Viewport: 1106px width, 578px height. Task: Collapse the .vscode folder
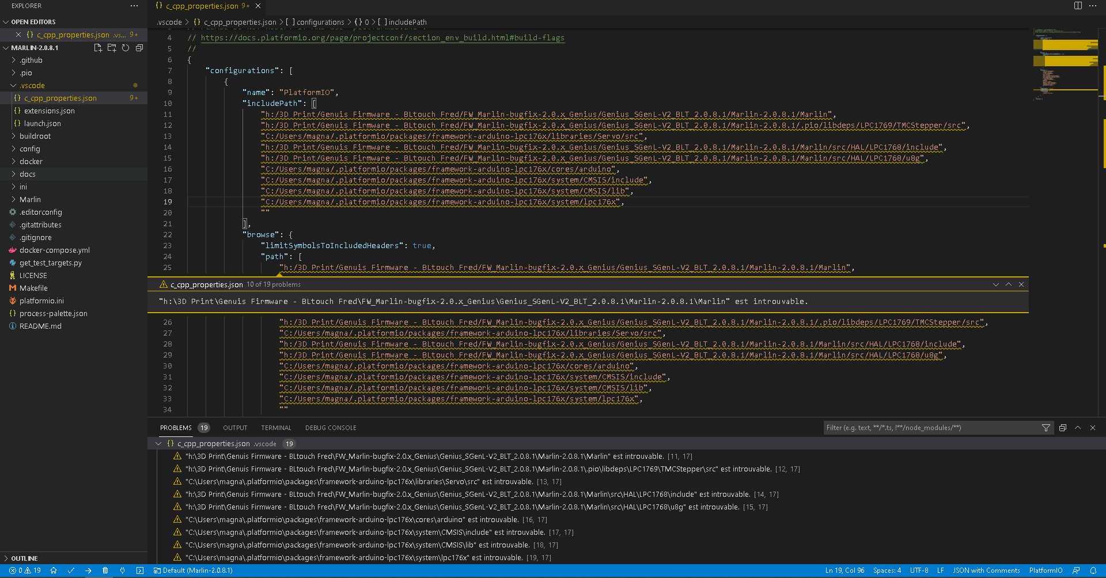(x=32, y=85)
